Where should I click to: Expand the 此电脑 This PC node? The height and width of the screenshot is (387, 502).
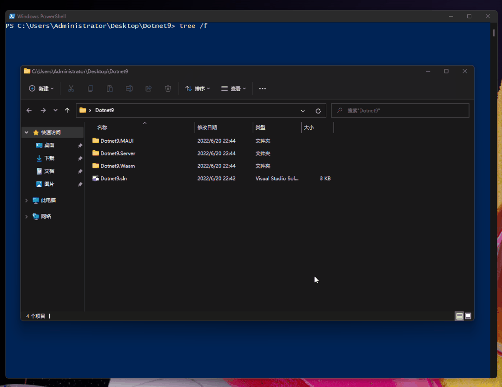click(x=26, y=200)
